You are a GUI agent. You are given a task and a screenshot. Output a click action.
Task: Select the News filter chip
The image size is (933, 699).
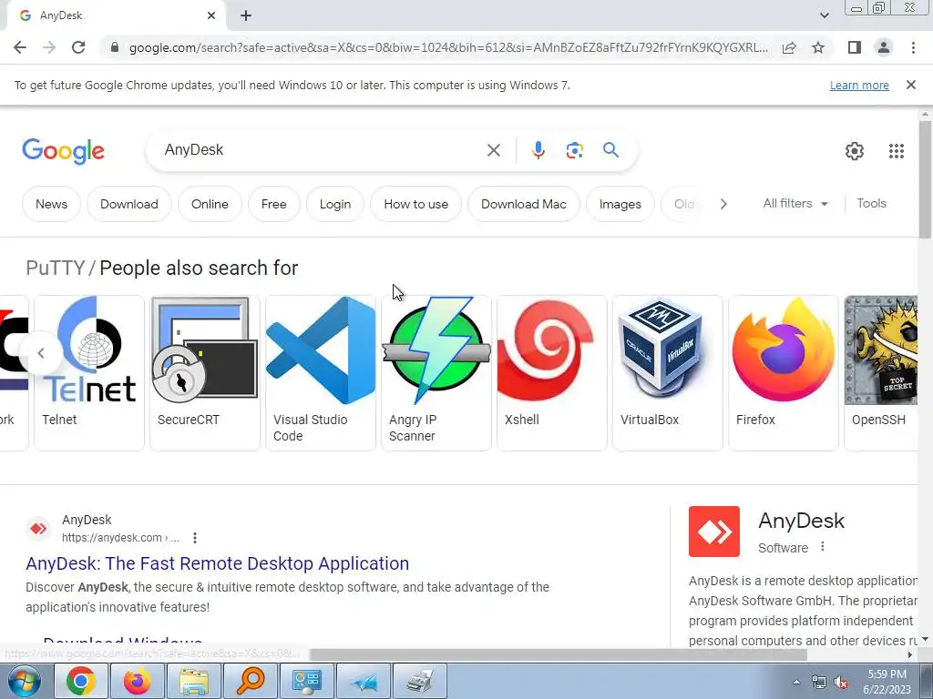click(51, 204)
